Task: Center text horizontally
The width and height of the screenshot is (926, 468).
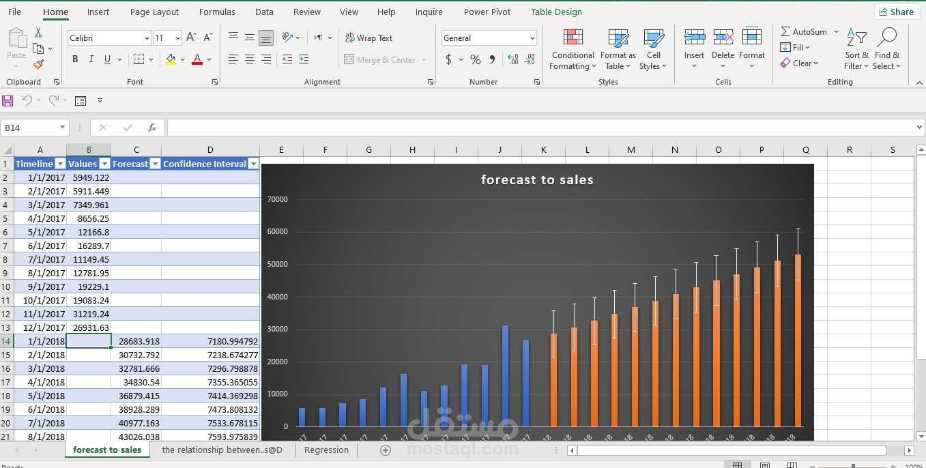Action: pyautogui.click(x=250, y=59)
